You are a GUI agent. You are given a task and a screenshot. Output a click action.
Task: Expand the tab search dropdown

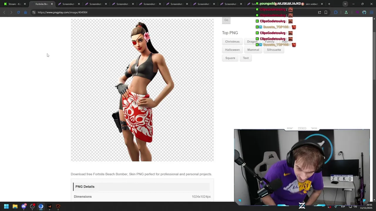coord(345,4)
